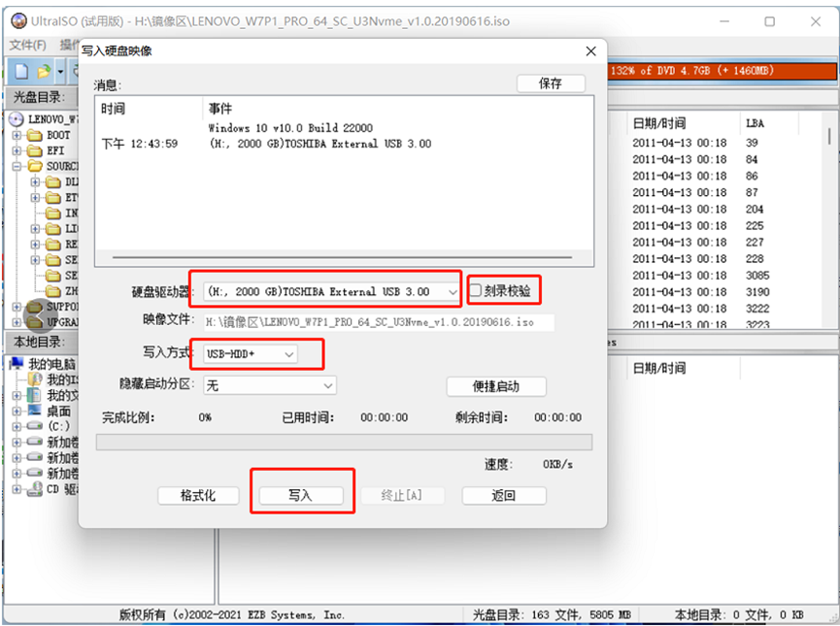Select the EFI folder in disc tree

click(46, 150)
